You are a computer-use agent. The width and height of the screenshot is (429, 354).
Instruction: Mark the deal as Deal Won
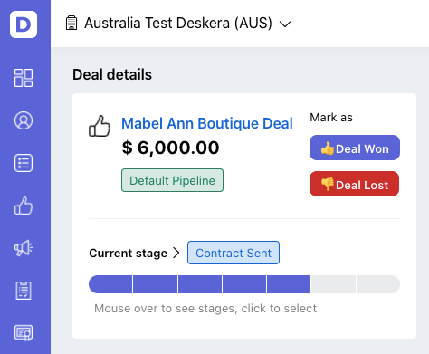tap(355, 148)
